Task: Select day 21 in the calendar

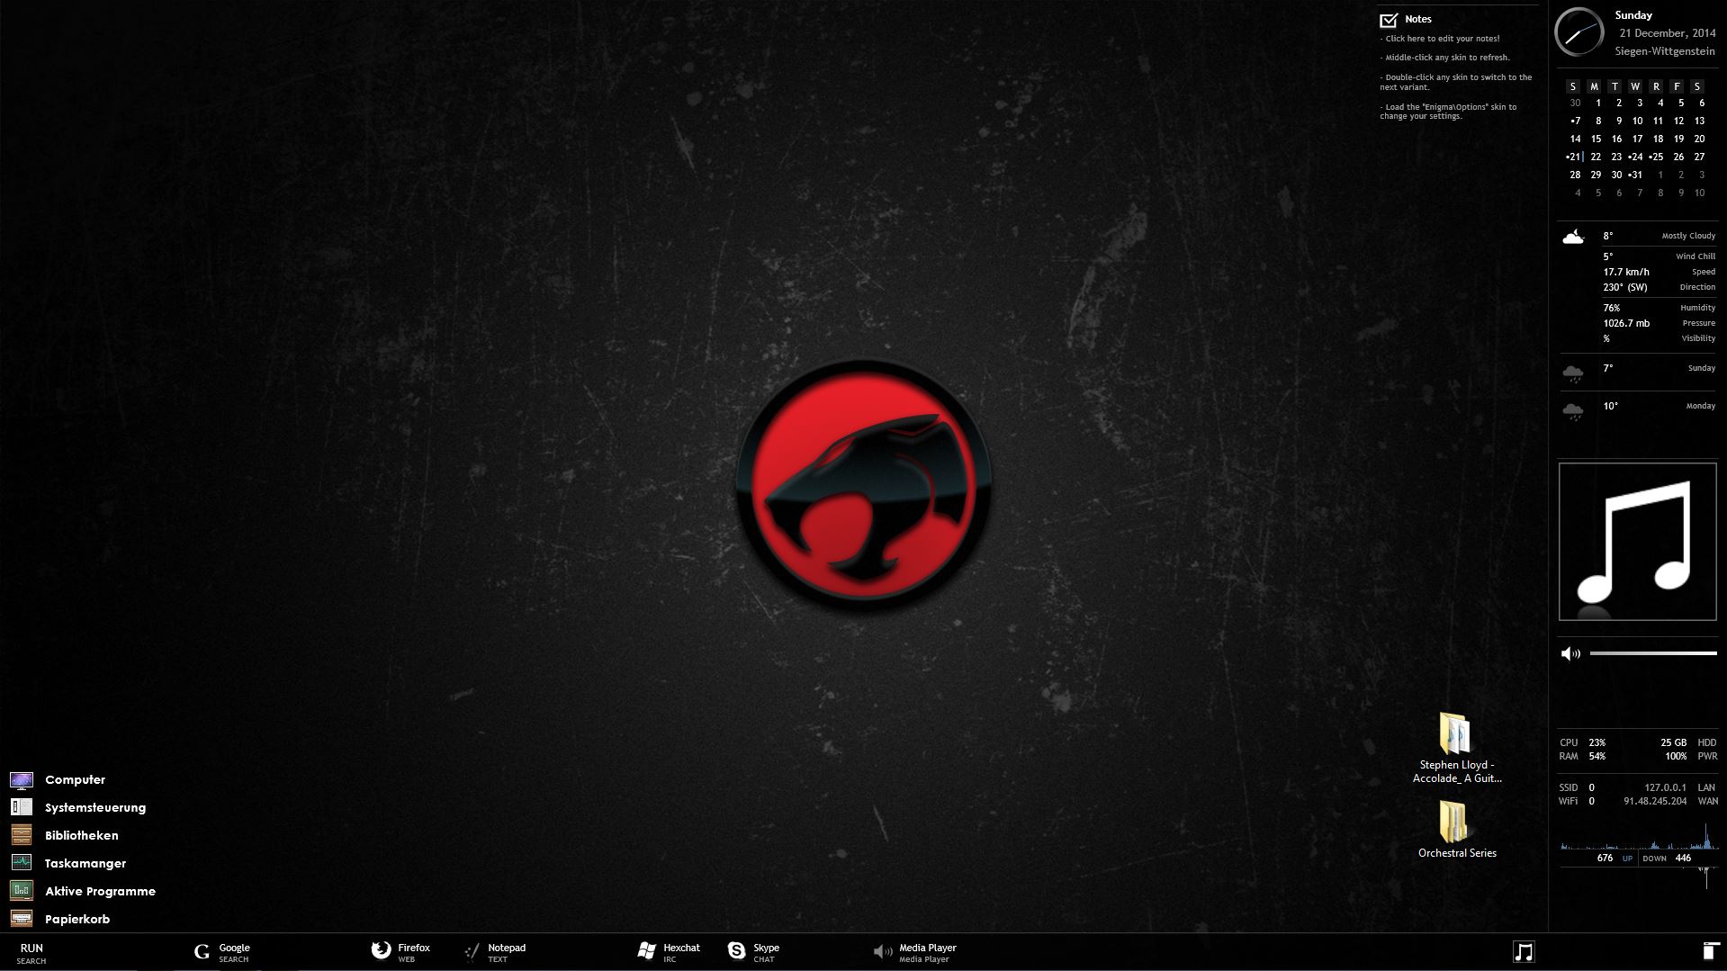Action: click(x=1576, y=157)
